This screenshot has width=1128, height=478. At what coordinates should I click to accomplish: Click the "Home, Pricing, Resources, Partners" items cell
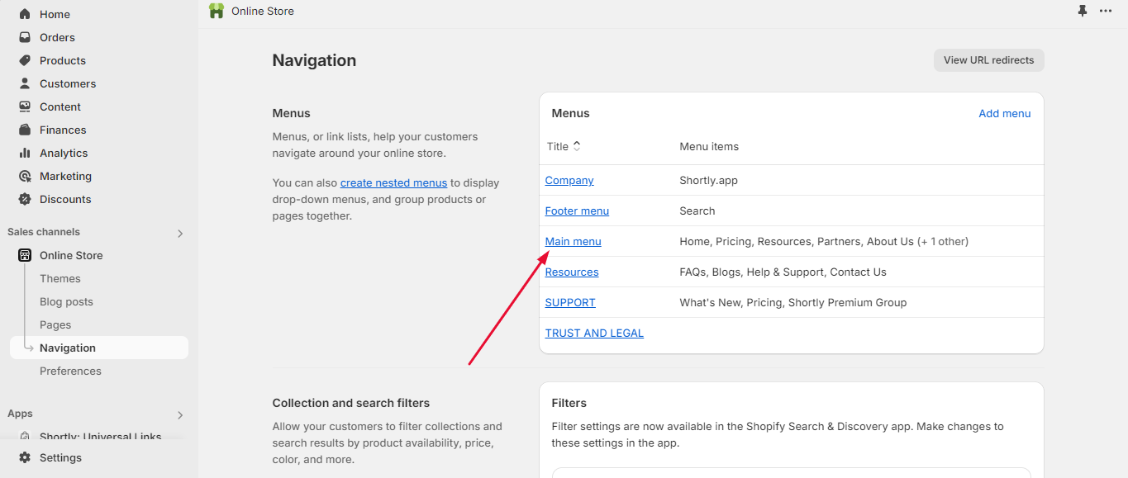pos(824,241)
